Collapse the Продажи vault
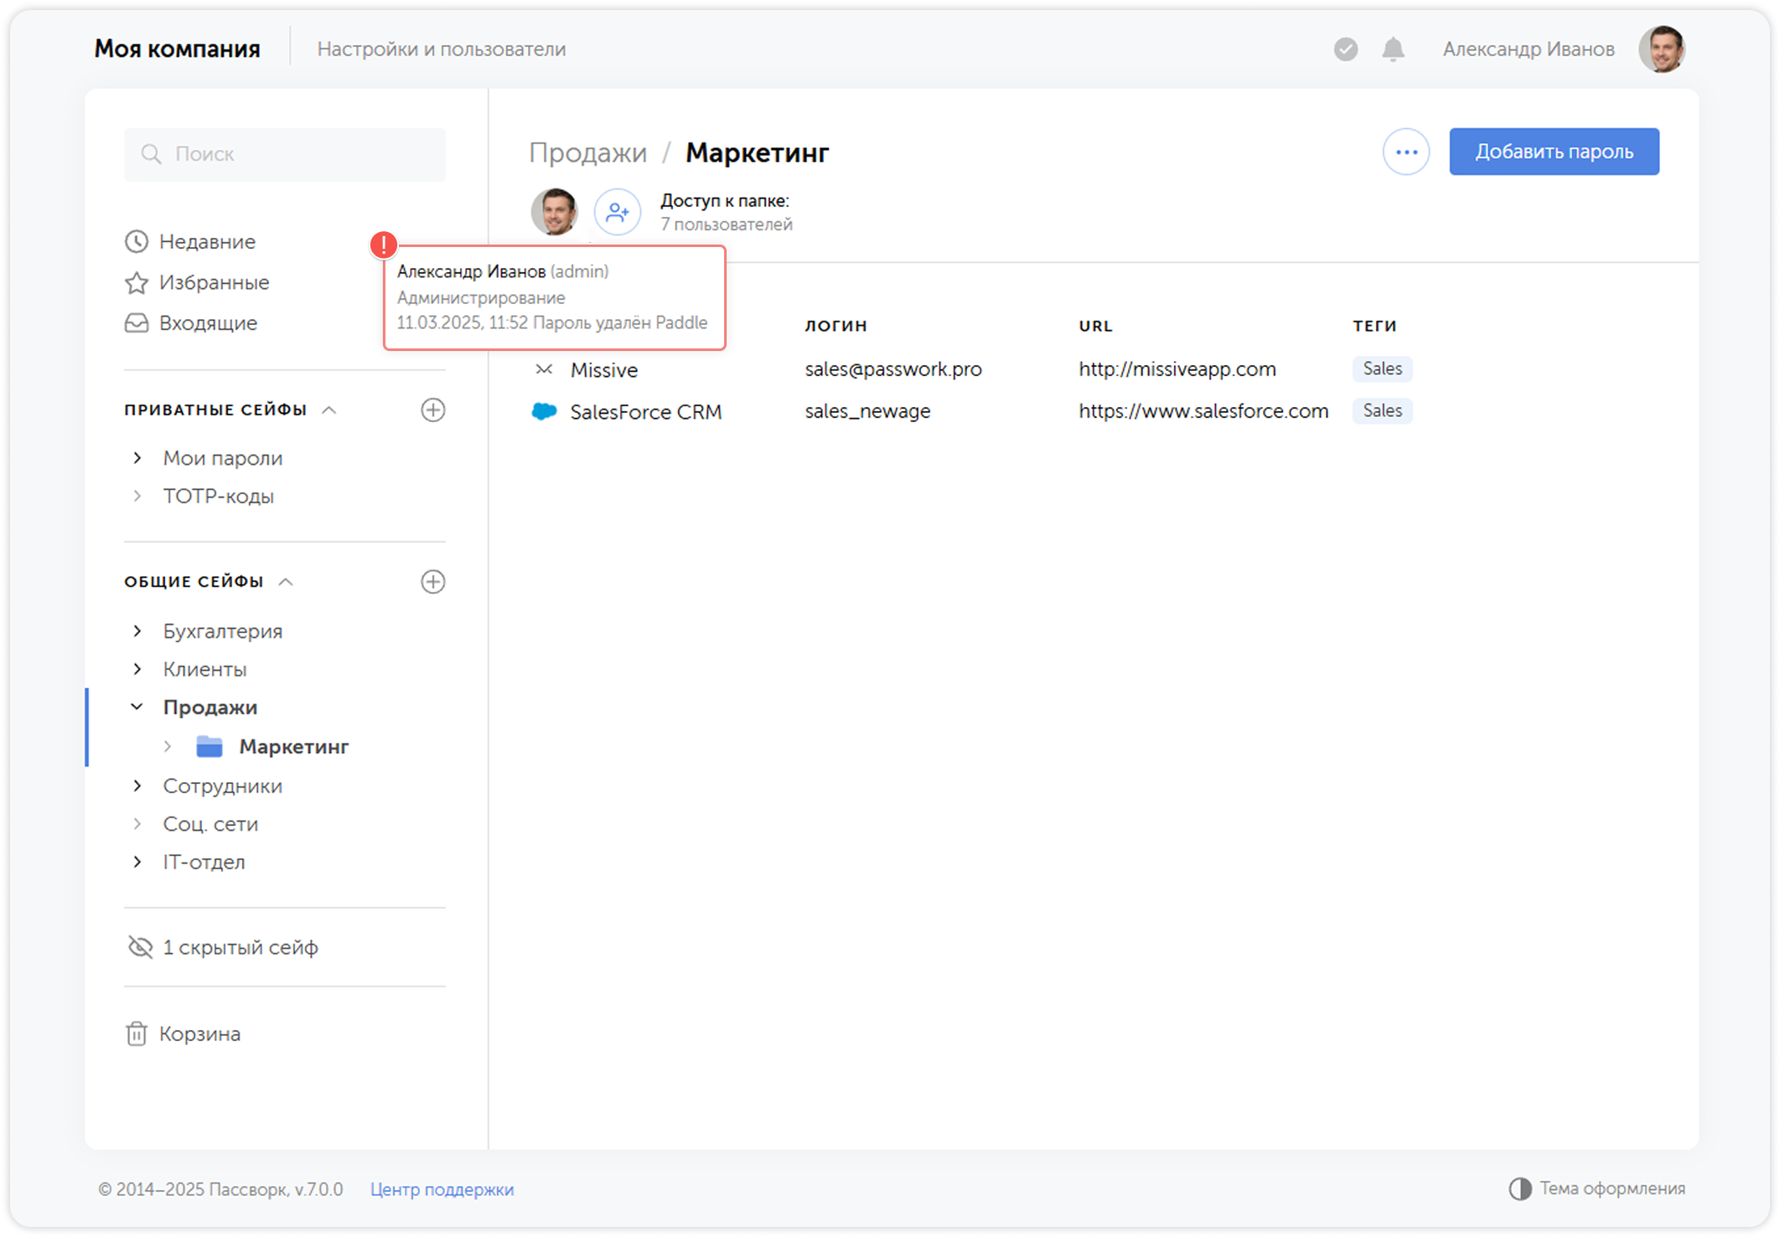 click(x=137, y=707)
